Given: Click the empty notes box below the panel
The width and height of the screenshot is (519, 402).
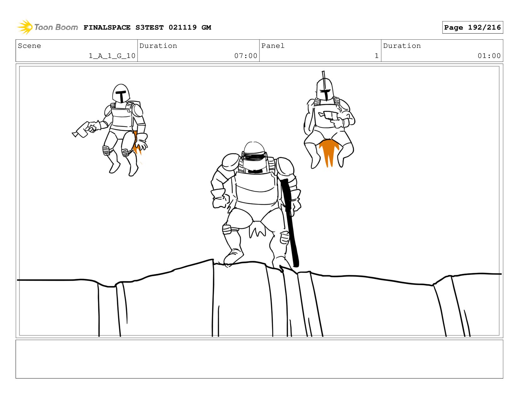Looking at the screenshot, I should click(259, 359).
